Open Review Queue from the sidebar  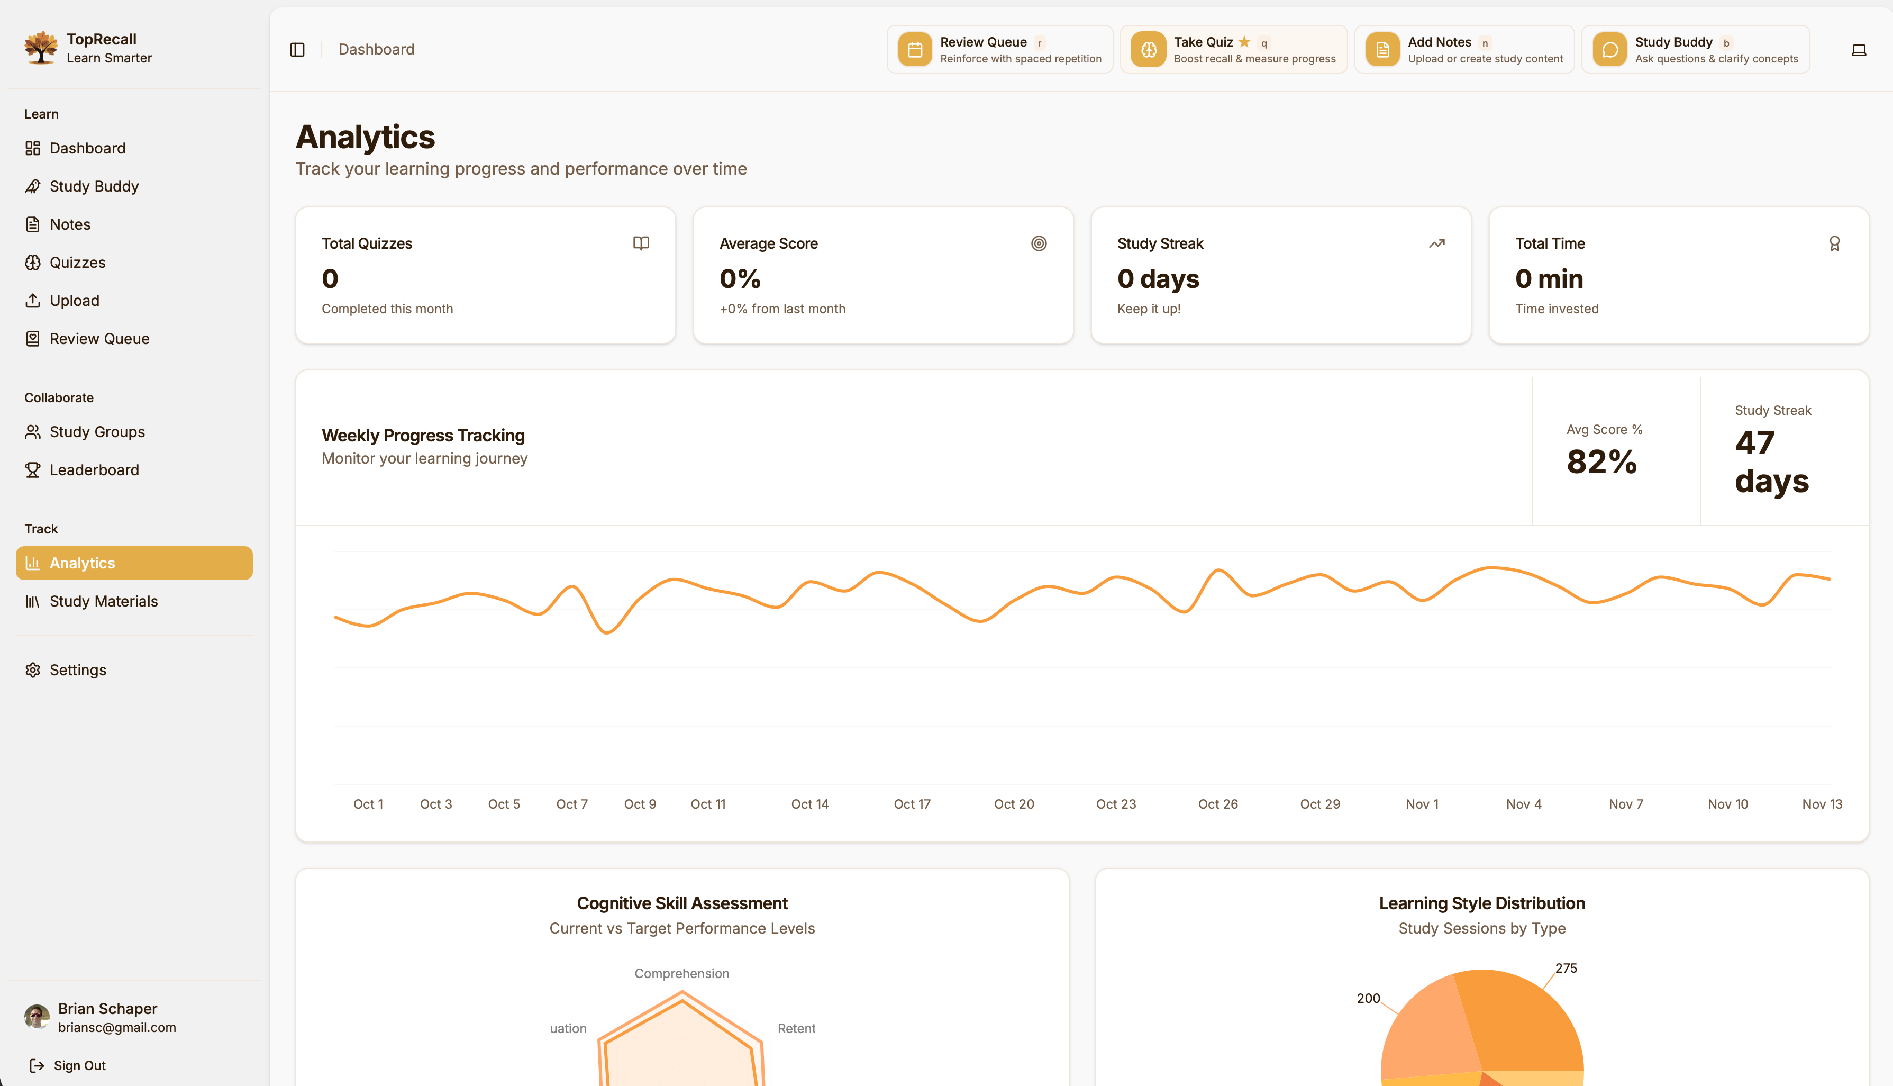tap(134, 338)
